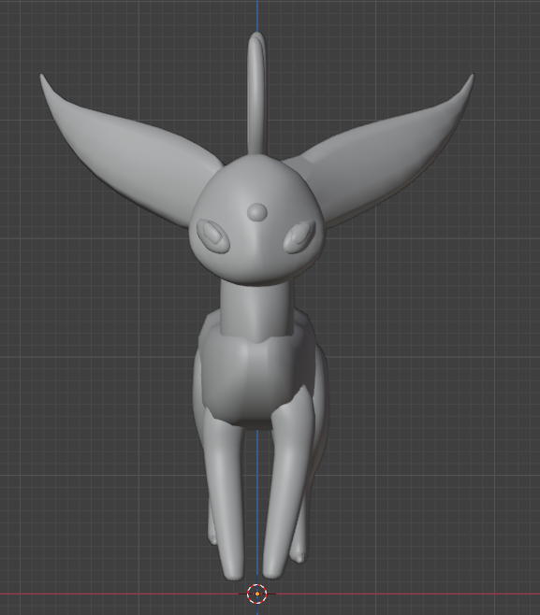Click the model's left eye (viewer's left)
Image resolution: width=540 pixels, height=615 pixels.
pyautogui.click(x=212, y=236)
